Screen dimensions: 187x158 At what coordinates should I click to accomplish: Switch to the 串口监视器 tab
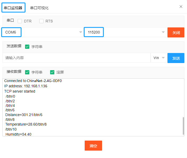(x=13, y=8)
